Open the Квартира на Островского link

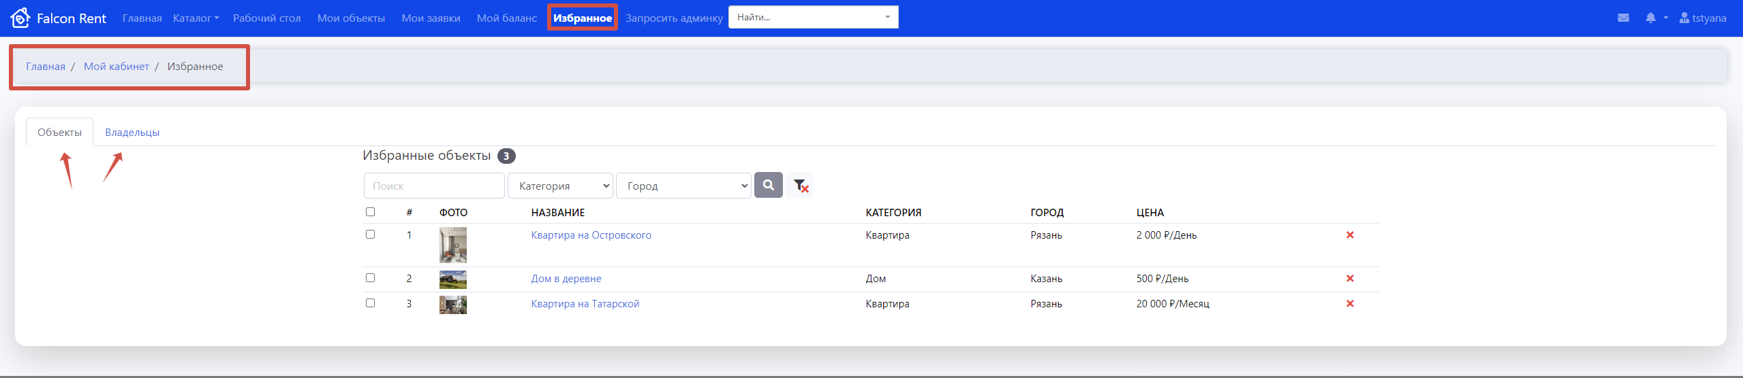click(591, 235)
